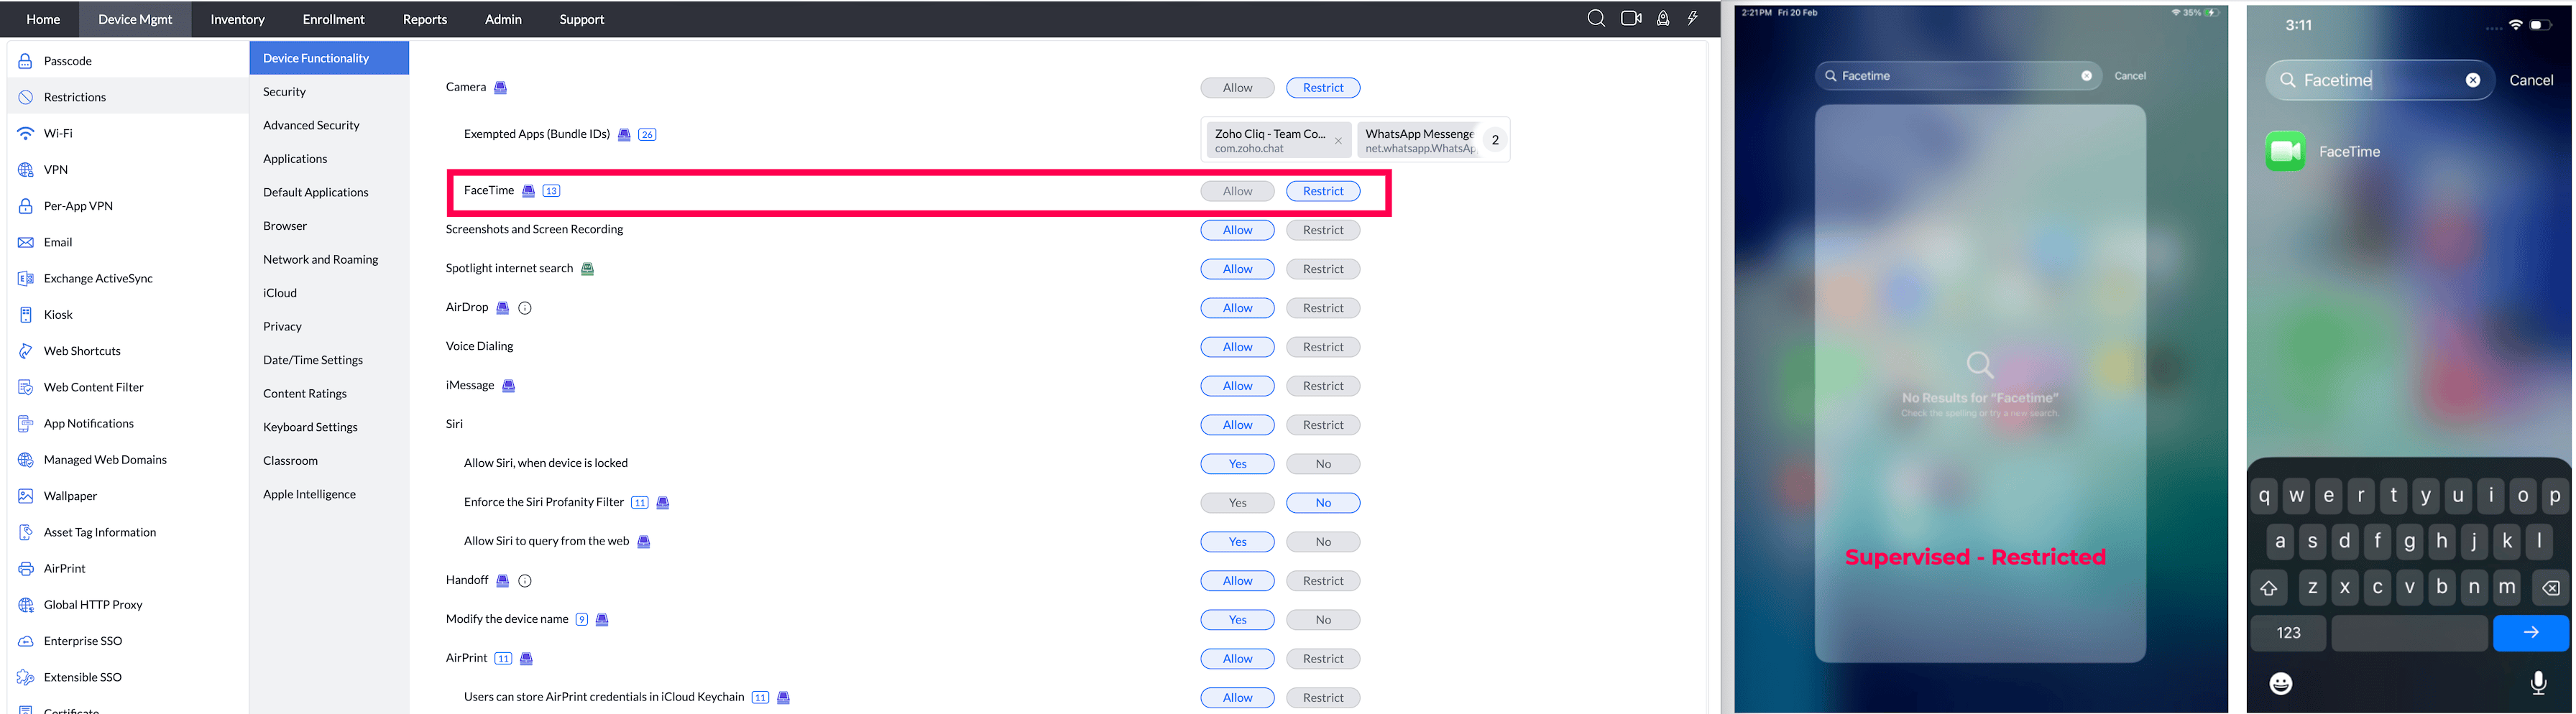Tap the space bar on iPhone keyboard

pyautogui.click(x=2409, y=633)
